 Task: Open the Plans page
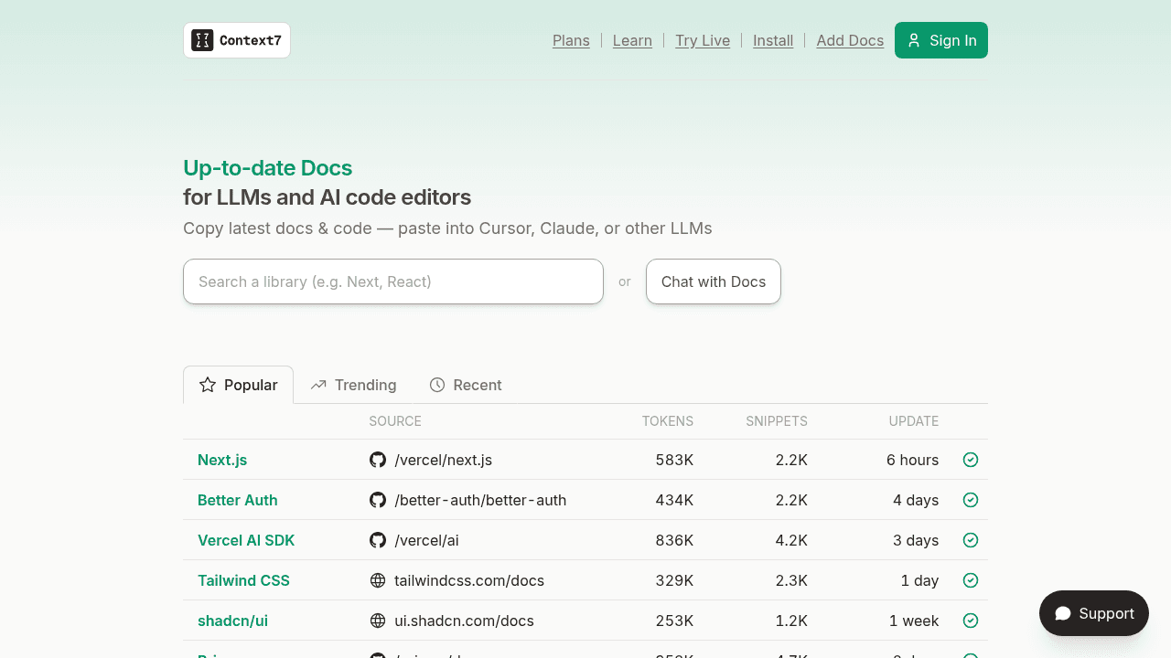(571, 40)
